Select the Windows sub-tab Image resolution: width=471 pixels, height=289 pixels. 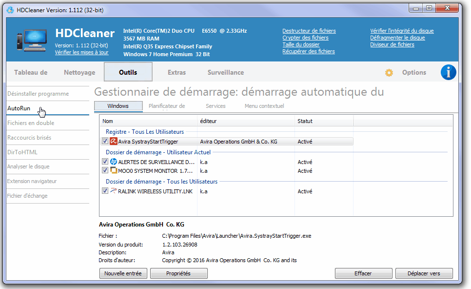click(118, 106)
